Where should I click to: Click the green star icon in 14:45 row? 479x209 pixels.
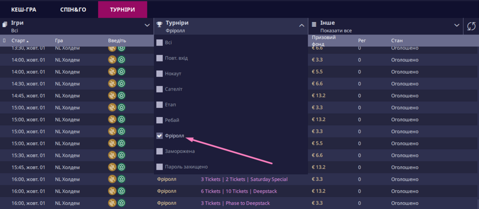point(121,95)
